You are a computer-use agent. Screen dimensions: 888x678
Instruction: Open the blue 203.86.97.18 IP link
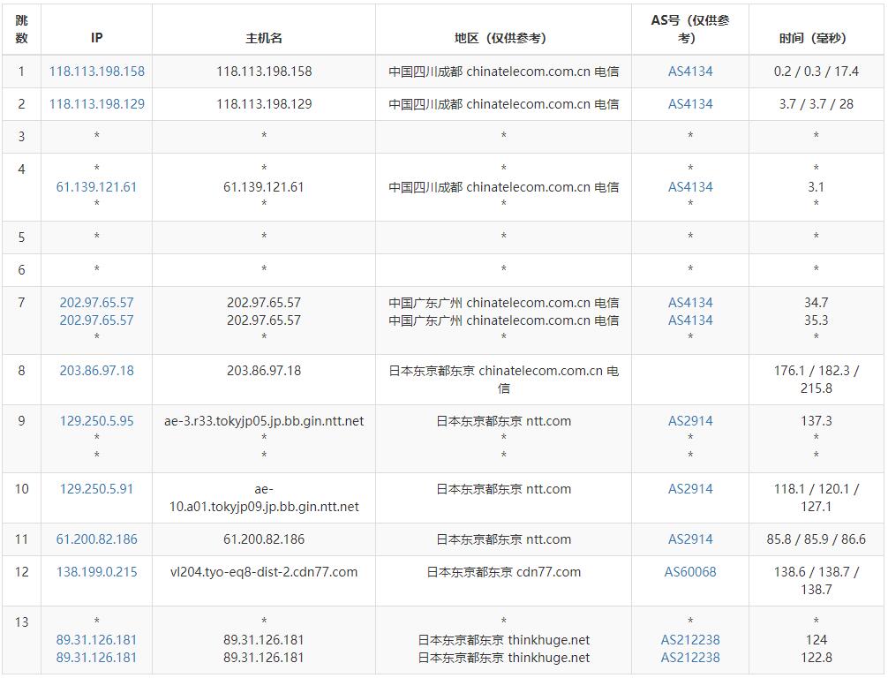(x=97, y=371)
